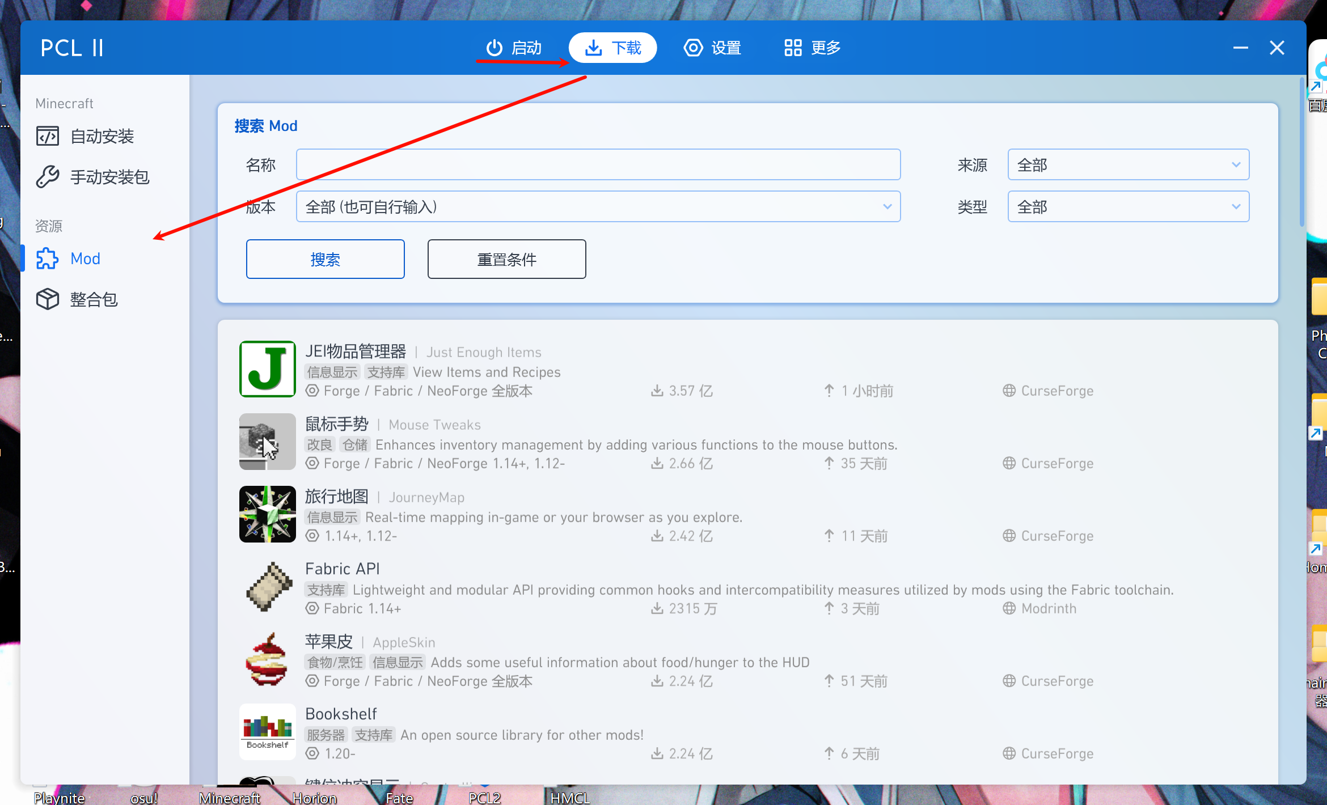Open the Fabric API mod icon
The image size is (1327, 805).
(x=267, y=586)
